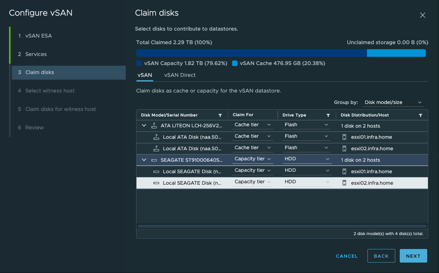
Task: Change Claim For on the SEAGATE group
Action: pos(252,159)
